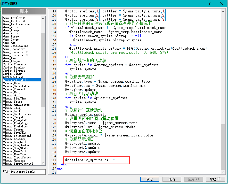This screenshot has width=228, height=184.
Task: Open the Game_Enemy script
Action: (11, 30)
